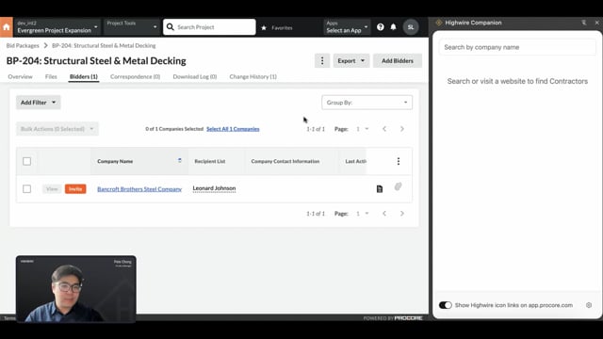Open the Select an App dropdown

(347, 27)
